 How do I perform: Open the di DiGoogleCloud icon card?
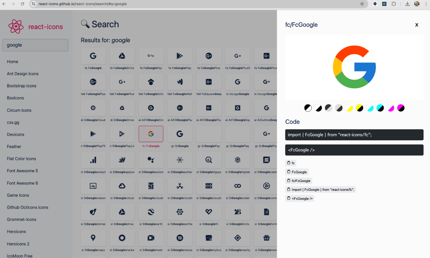click(93, 108)
